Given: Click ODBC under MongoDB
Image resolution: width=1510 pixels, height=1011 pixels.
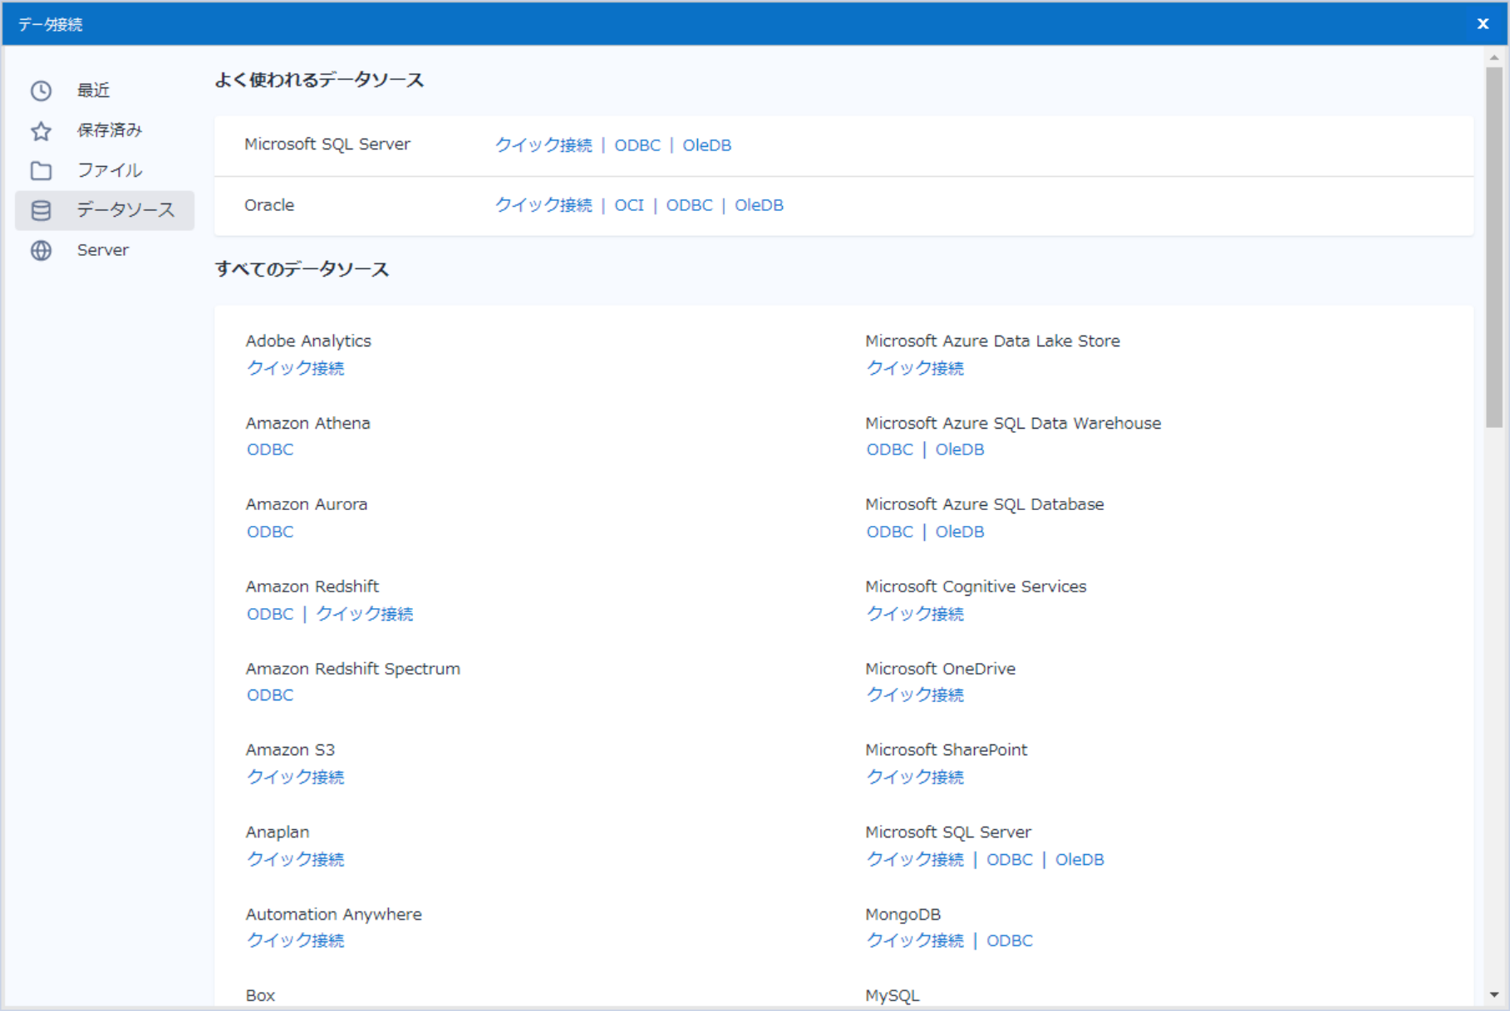Looking at the screenshot, I should click(1010, 940).
